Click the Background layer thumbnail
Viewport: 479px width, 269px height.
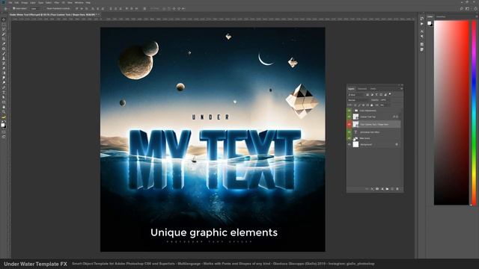pyautogui.click(x=356, y=144)
